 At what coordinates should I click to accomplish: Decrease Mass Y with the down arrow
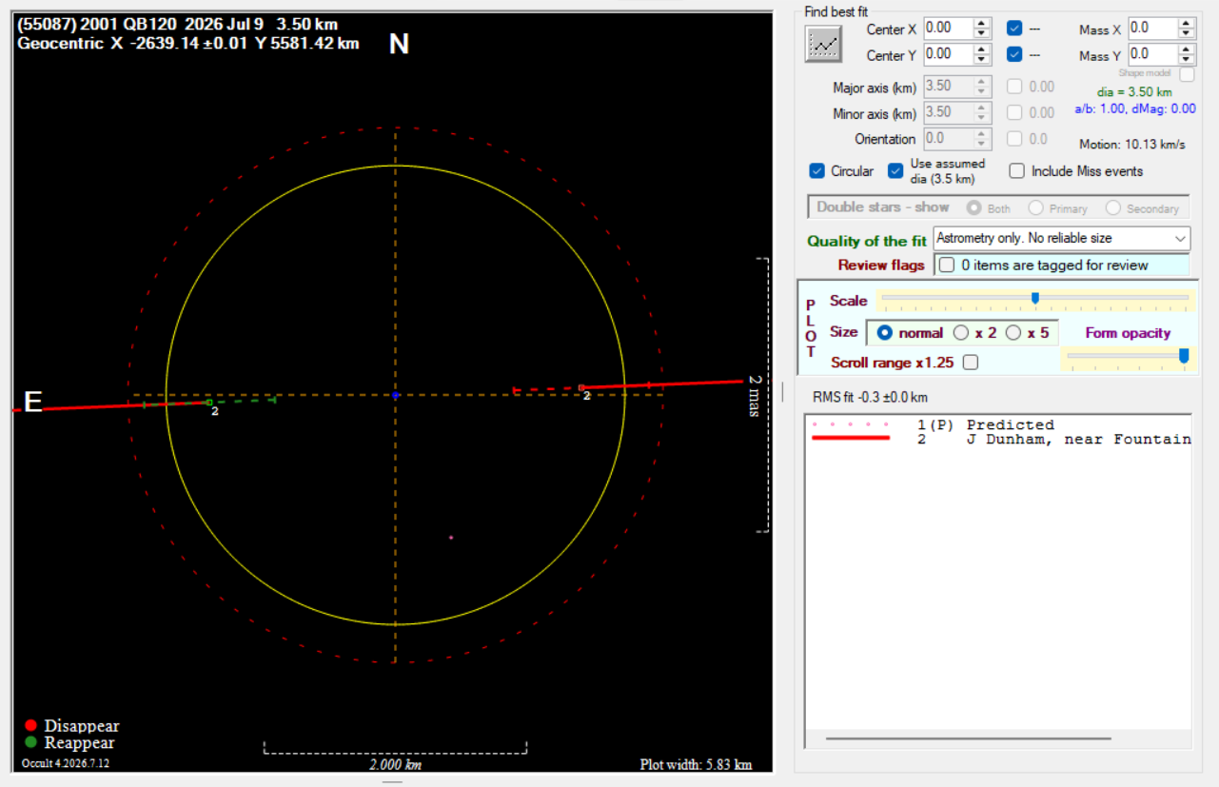click(1186, 60)
